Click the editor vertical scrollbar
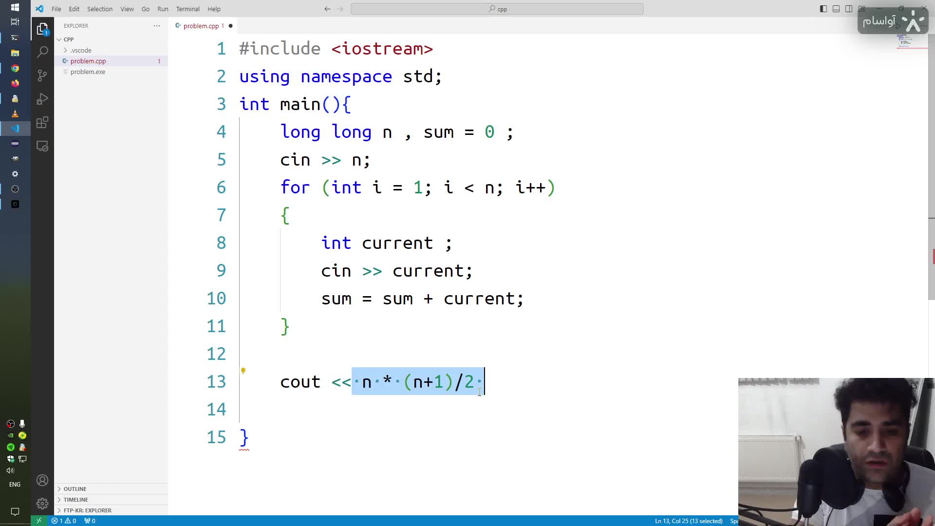The image size is (935, 526). click(x=931, y=146)
